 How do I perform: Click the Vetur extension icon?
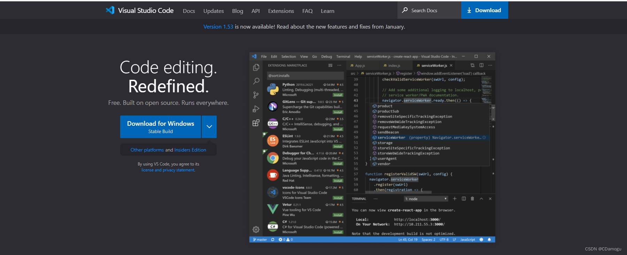(273, 209)
